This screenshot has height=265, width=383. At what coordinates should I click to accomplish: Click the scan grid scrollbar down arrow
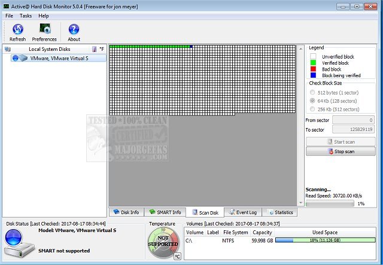click(300, 203)
